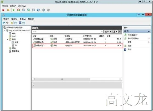Click the CD/DVD connect icon
Image resolution: width=153 pixels, height=111 pixels.
[44, 10]
